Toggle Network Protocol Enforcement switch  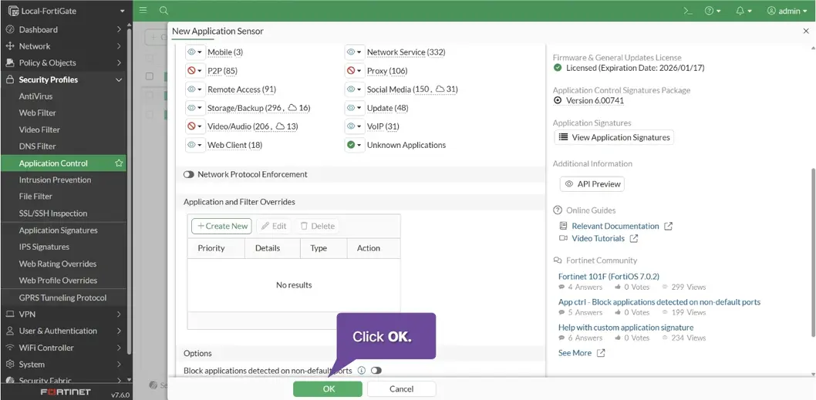pos(188,175)
